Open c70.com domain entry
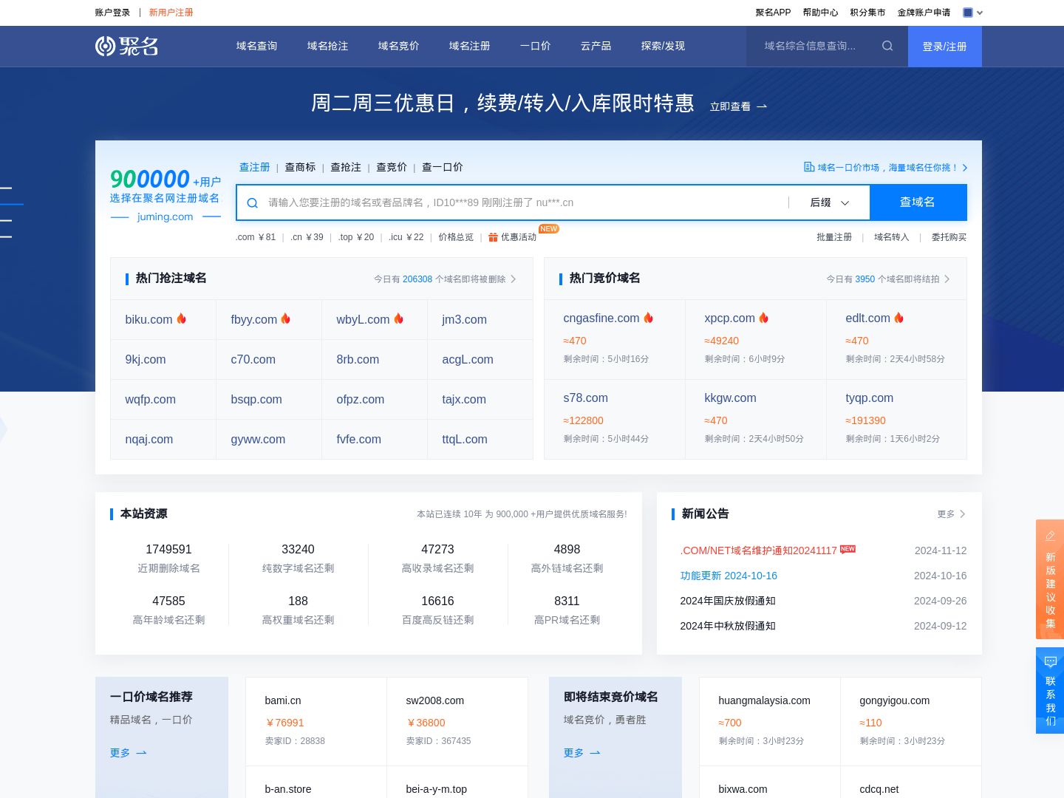Image resolution: width=1064 pixels, height=798 pixels. click(253, 359)
